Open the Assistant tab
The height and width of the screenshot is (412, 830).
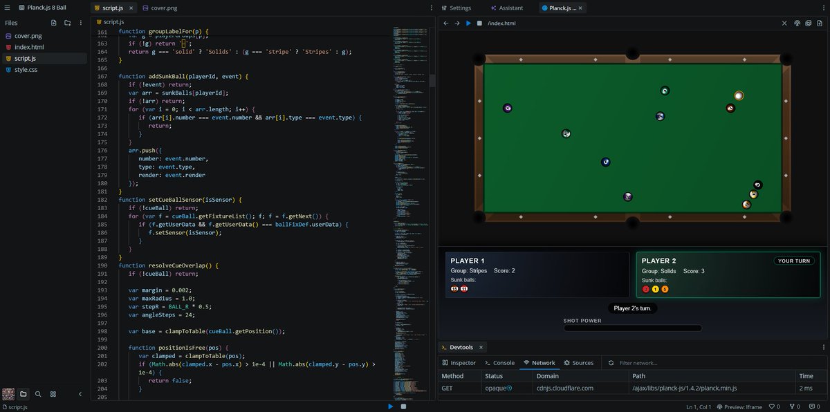[x=507, y=8]
